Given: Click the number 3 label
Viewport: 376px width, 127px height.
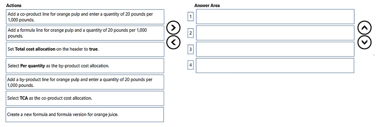Looking at the screenshot, I should click(190, 49).
